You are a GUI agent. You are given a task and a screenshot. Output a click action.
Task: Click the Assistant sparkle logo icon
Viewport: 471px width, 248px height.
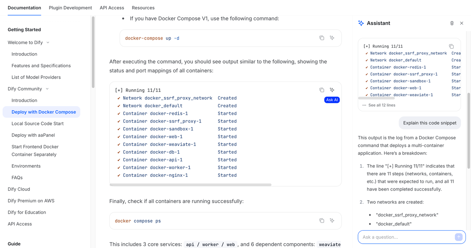361,23
